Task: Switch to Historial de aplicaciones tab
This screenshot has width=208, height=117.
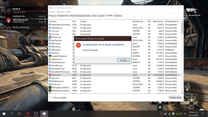Action: (x=80, y=16)
